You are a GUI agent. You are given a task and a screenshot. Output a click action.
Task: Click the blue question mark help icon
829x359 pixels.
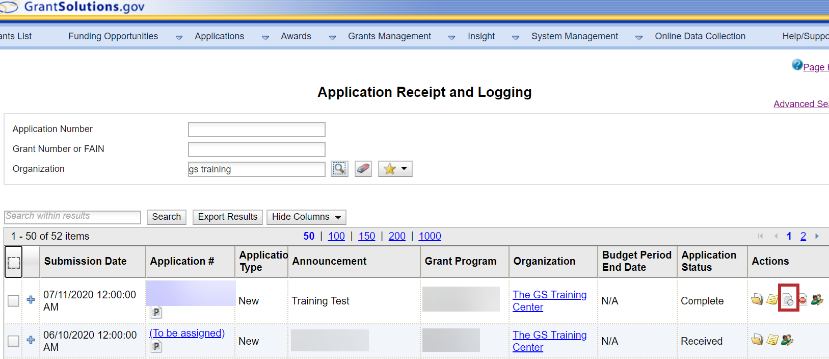[797, 65]
